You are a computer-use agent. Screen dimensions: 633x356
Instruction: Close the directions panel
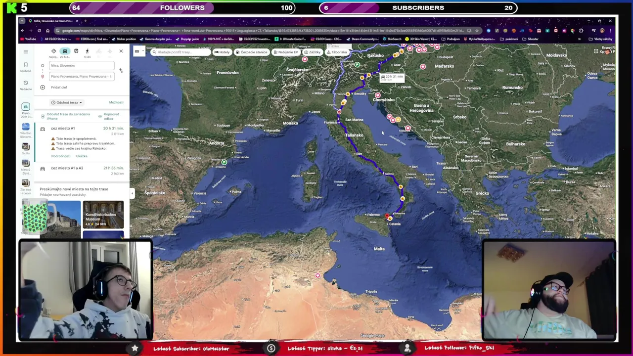pos(121,51)
